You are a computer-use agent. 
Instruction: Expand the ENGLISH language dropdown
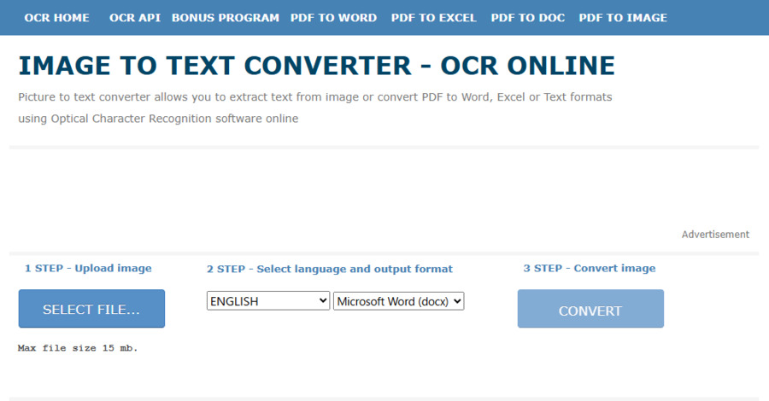point(268,301)
